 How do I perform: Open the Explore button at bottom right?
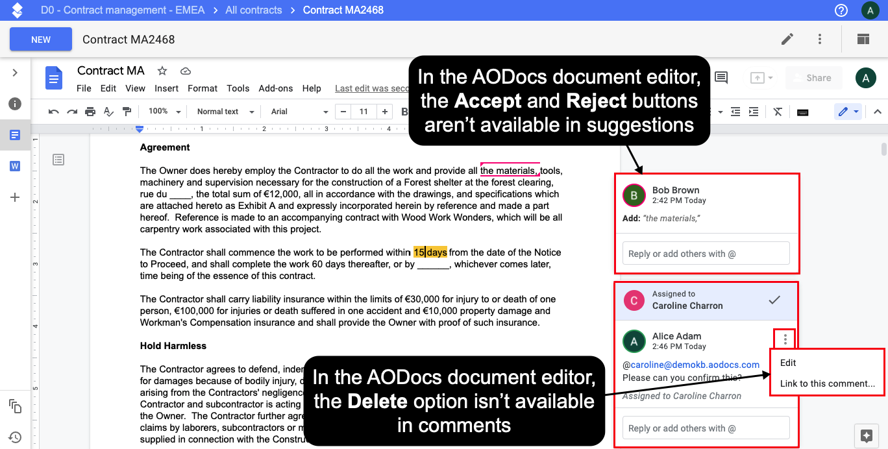coord(865,435)
